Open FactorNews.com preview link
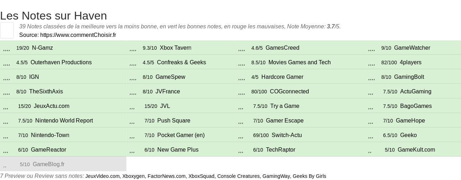Viewport: 461px width, 180px height. point(166,176)
